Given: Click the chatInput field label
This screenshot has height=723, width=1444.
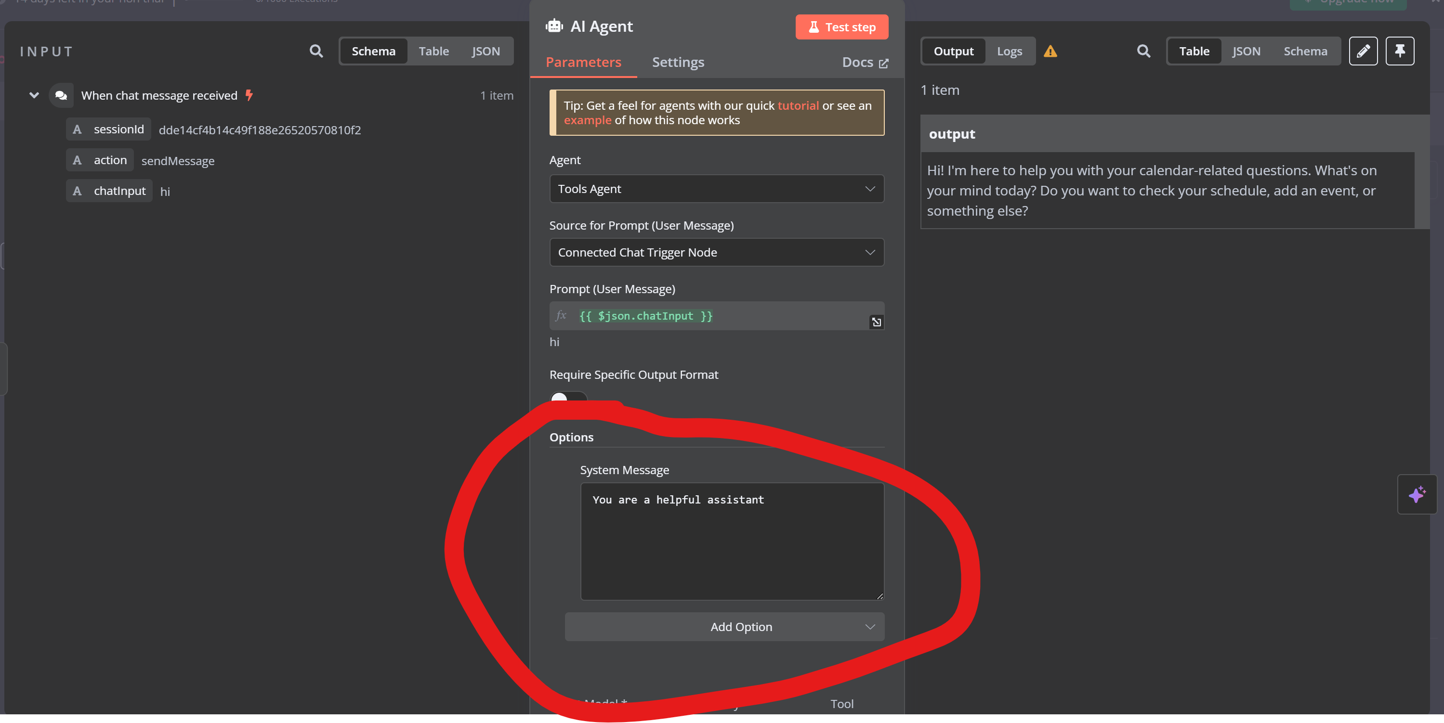Looking at the screenshot, I should [119, 191].
